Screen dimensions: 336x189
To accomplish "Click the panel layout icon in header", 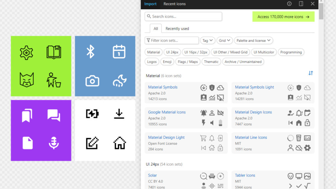I will [x=301, y=4].
